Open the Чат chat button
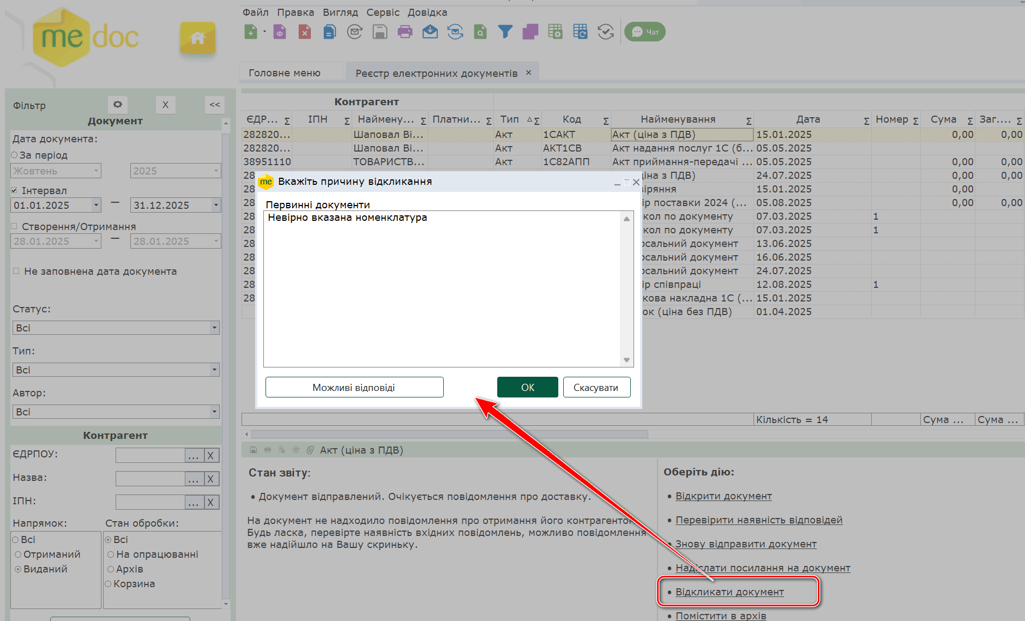Viewport: 1025px width, 621px height. tap(645, 32)
